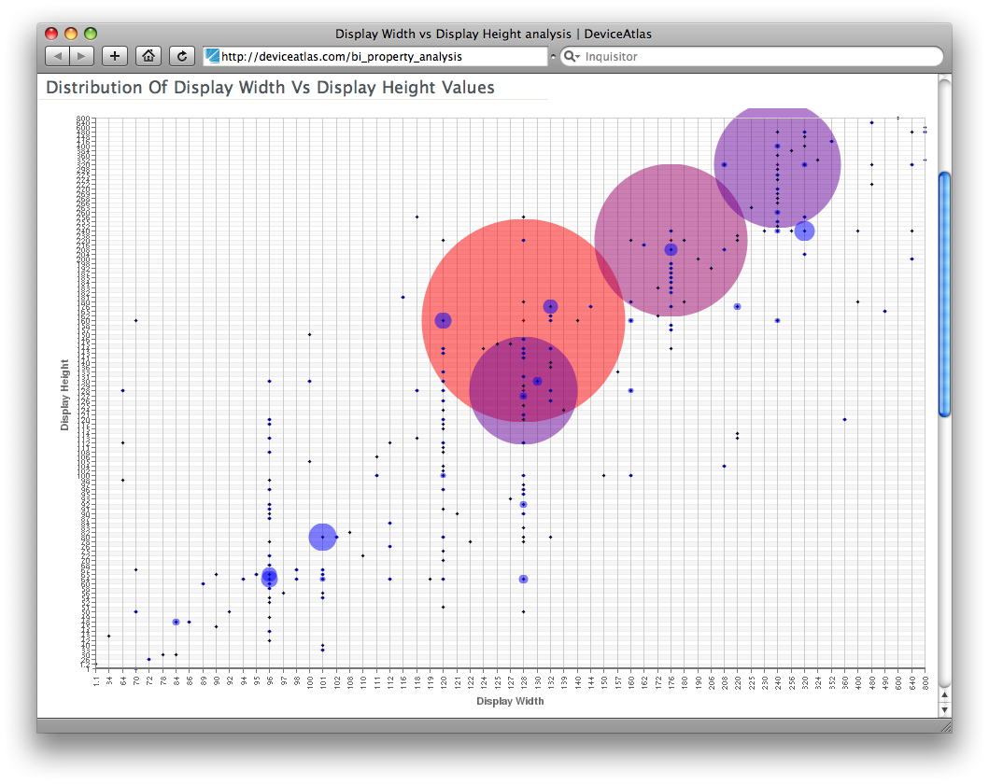The height and width of the screenshot is (784, 989).
Task: Click the window resize handle corner
Action: point(944,725)
